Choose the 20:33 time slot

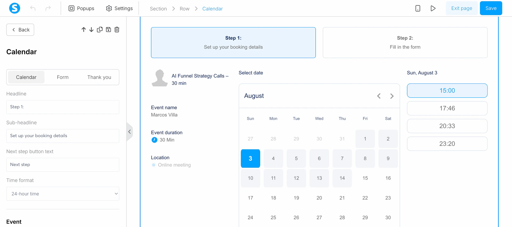coord(447,126)
